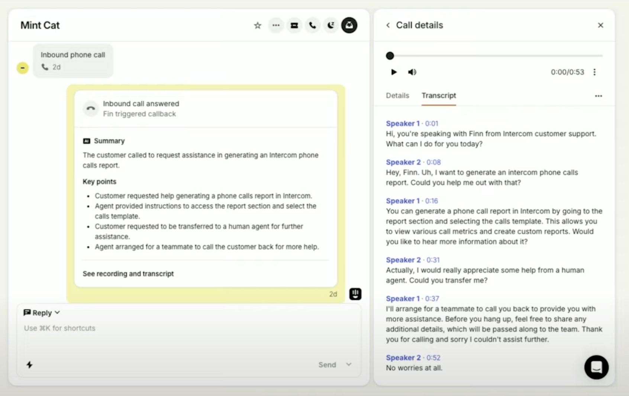Image resolution: width=629 pixels, height=396 pixels.
Task: Open the Intercom messenger launcher bubble
Action: (x=596, y=367)
